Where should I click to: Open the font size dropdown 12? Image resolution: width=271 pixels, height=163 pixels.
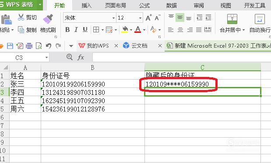pos(141,18)
